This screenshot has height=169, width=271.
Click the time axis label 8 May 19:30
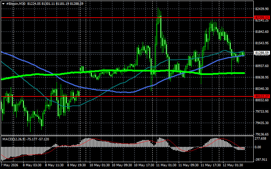click(x=76, y=165)
